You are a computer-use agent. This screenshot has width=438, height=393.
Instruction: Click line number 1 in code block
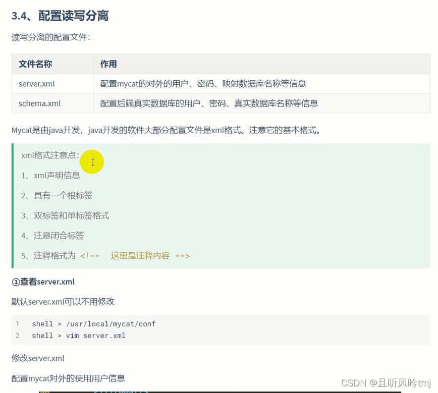[18, 324]
